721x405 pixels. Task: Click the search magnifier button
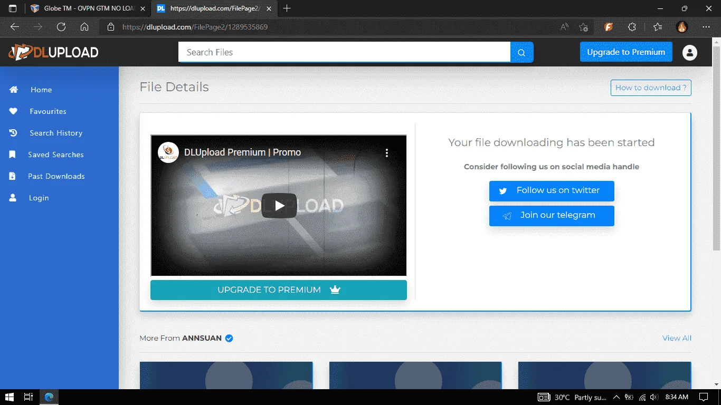[x=521, y=52]
